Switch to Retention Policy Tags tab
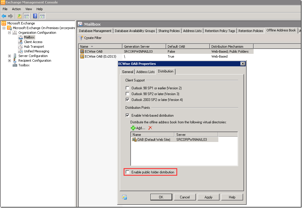 pos(220,31)
